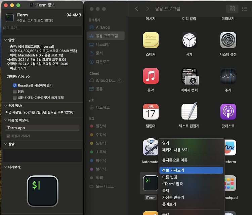Select the Launchpad app icon
This screenshot has height=215, width=252.
[x=230, y=183]
